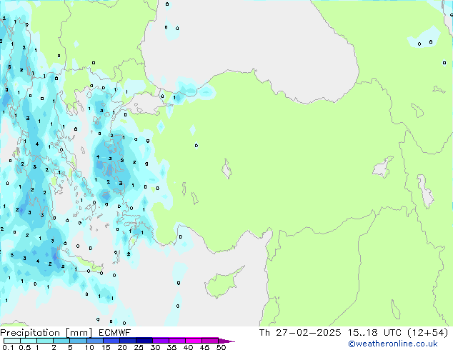Image resolution: width=453 pixels, height=350 pixels.
Task: Click the legend value '50'
Action: tap(221, 347)
